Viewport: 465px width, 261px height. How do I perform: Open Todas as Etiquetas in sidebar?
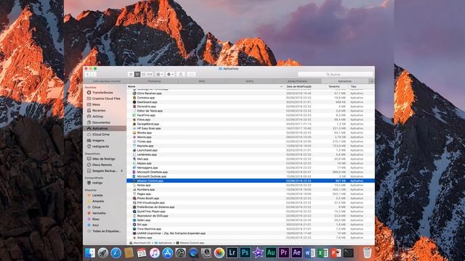(x=106, y=231)
